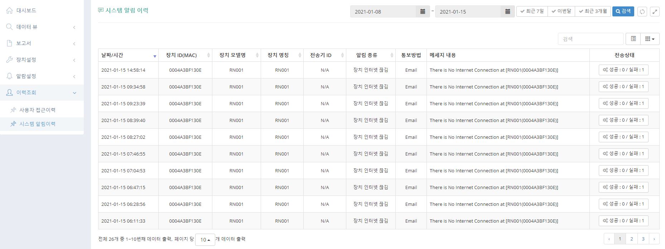The height and width of the screenshot is (249, 665).
Task: Select the 최근 3개월 range option
Action: (x=593, y=11)
